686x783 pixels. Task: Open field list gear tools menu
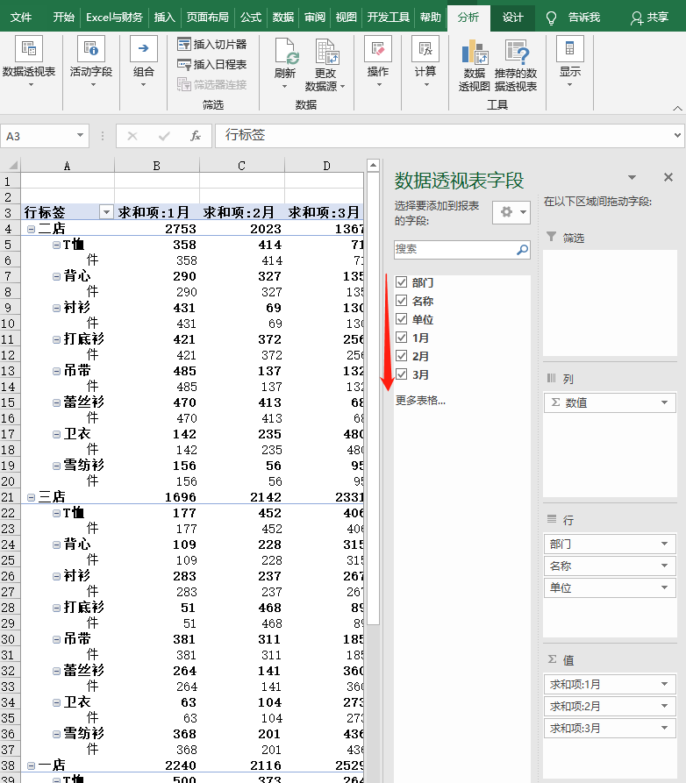[511, 212]
